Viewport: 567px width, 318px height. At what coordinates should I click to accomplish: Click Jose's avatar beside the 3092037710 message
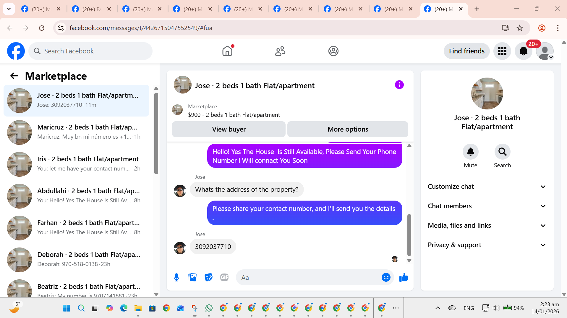pos(180,248)
